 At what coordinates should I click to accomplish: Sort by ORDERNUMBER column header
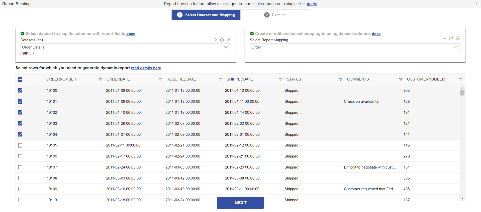(61, 79)
